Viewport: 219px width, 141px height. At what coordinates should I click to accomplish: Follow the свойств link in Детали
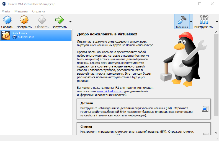pyautogui.click(x=97, y=112)
